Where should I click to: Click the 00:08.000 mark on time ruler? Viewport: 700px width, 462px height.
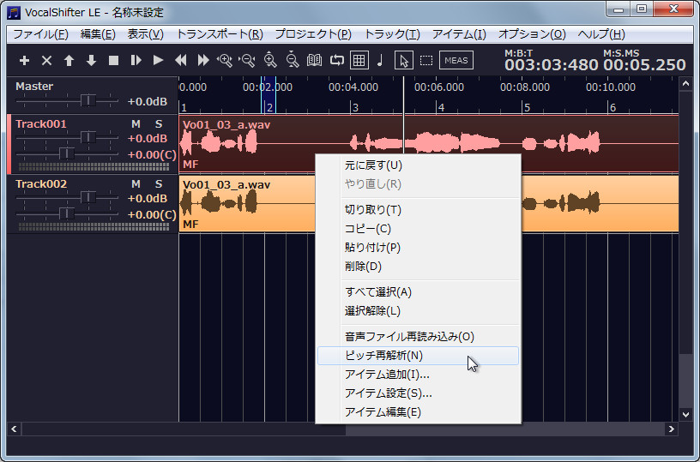coord(524,87)
